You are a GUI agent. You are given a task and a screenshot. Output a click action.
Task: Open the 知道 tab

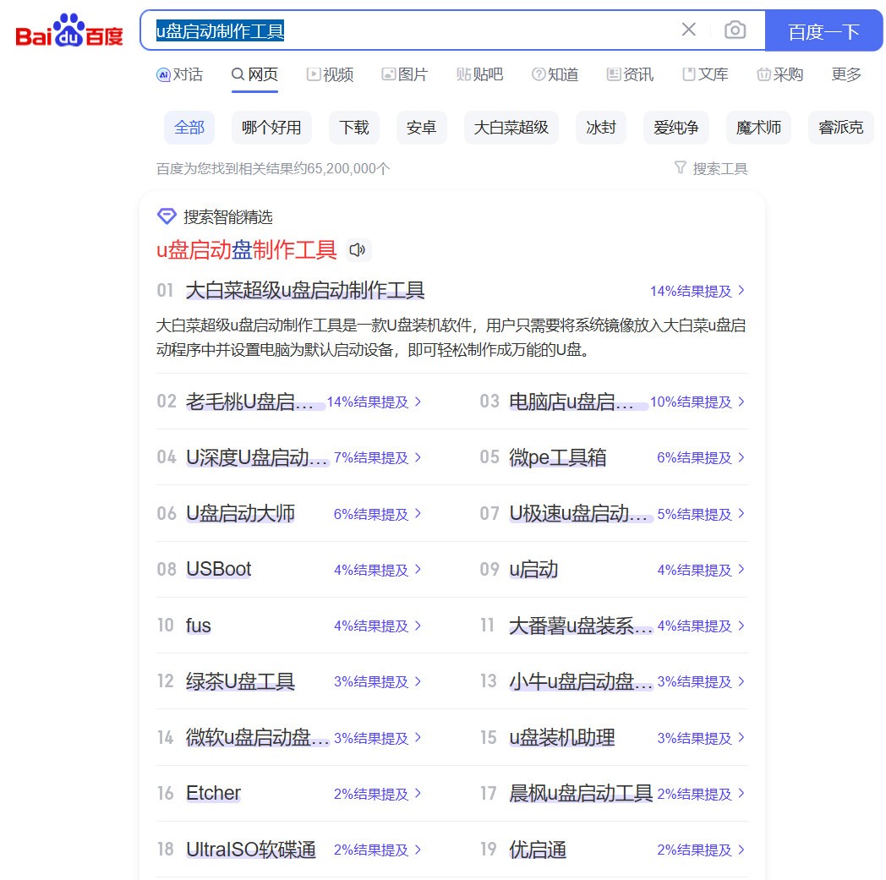[555, 74]
